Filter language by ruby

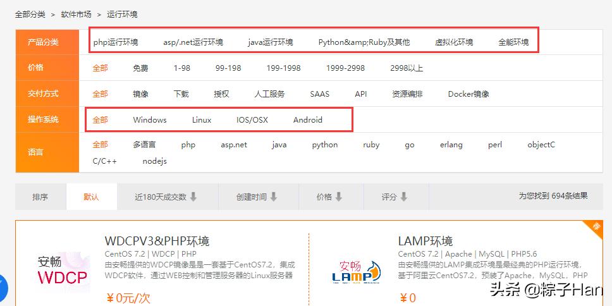pos(371,145)
